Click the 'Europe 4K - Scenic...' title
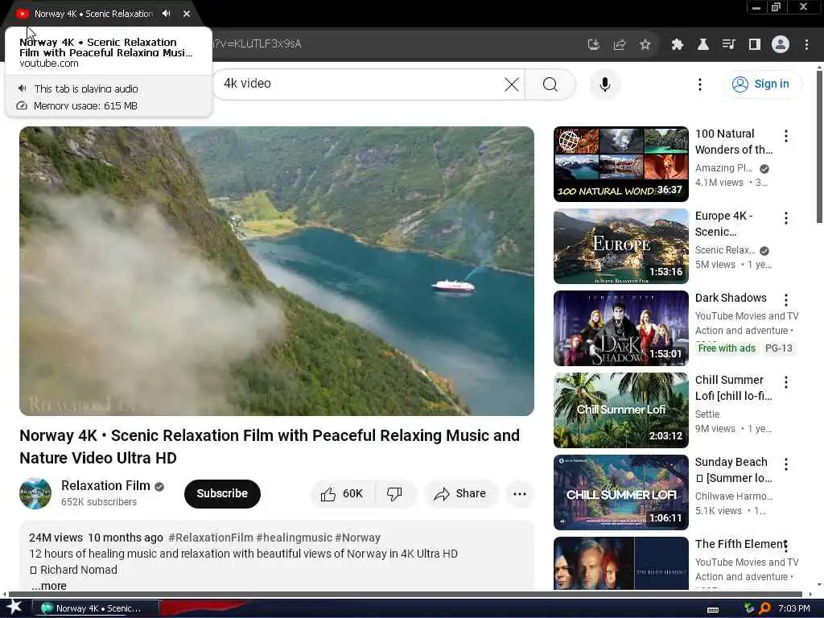824x618 pixels. coord(723,224)
